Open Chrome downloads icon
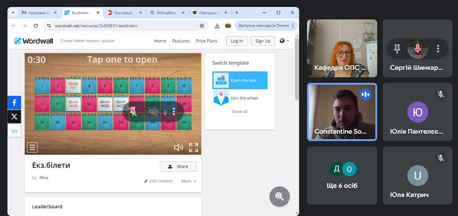 coord(217,25)
